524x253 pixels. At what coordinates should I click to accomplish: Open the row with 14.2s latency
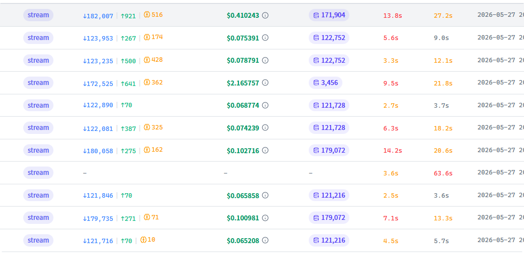click(262, 150)
